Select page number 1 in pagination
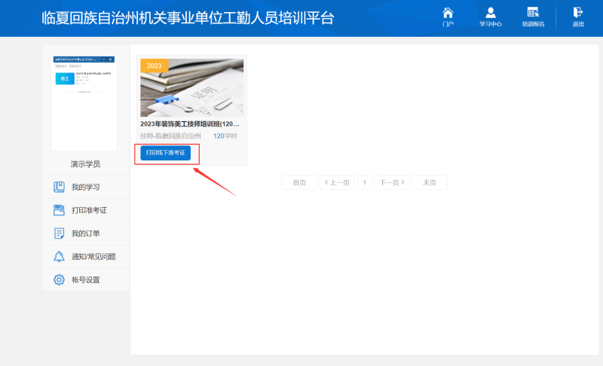 coord(365,182)
